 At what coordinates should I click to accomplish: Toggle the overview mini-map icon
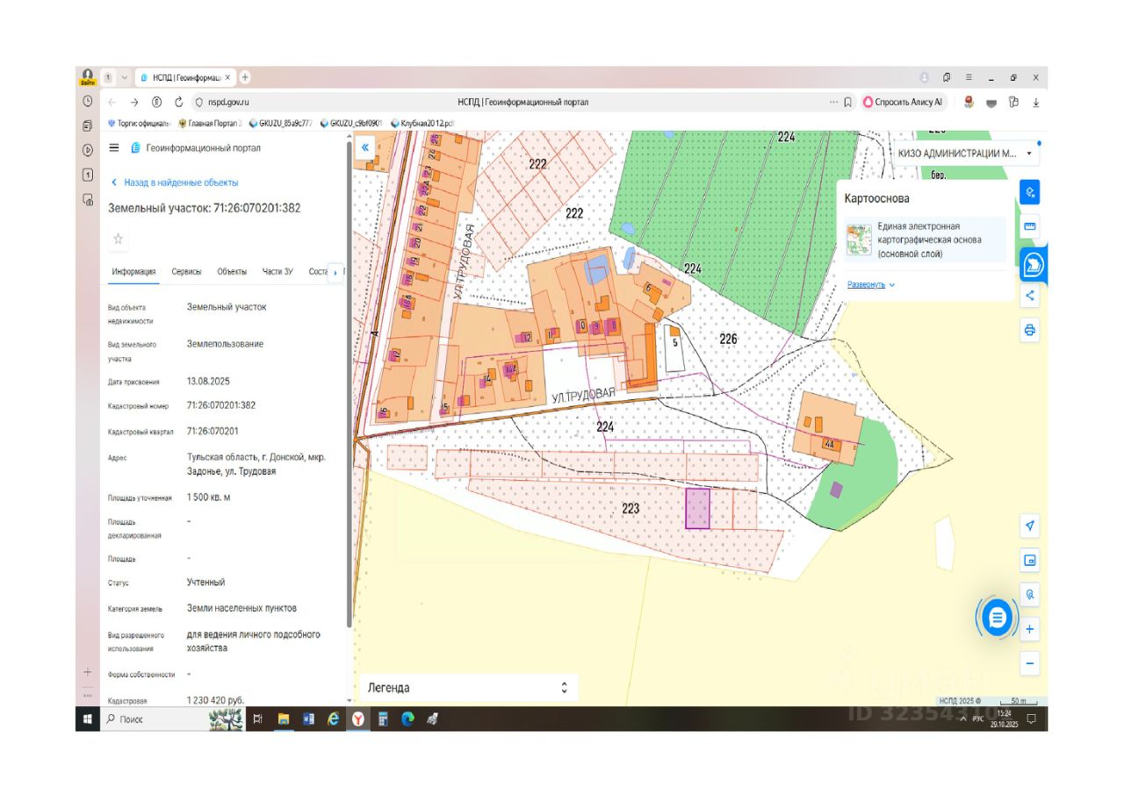[1030, 560]
